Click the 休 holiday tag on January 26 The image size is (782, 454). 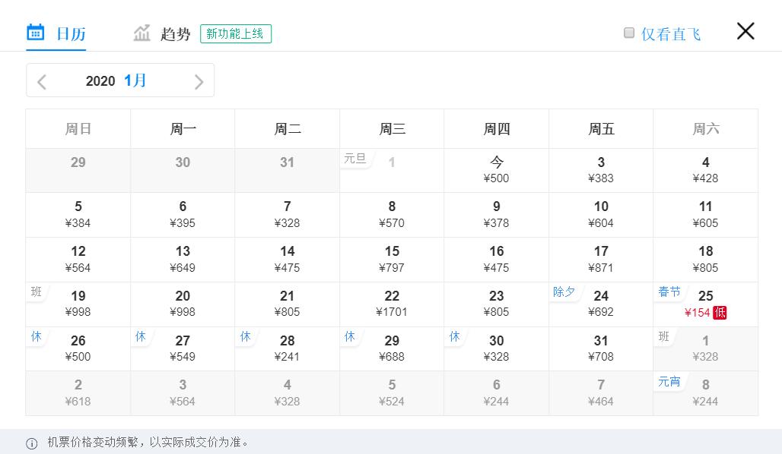[x=36, y=336]
